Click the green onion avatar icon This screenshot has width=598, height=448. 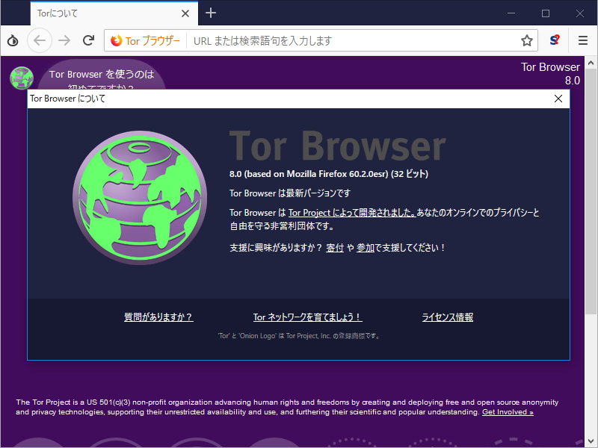pyautogui.click(x=21, y=78)
